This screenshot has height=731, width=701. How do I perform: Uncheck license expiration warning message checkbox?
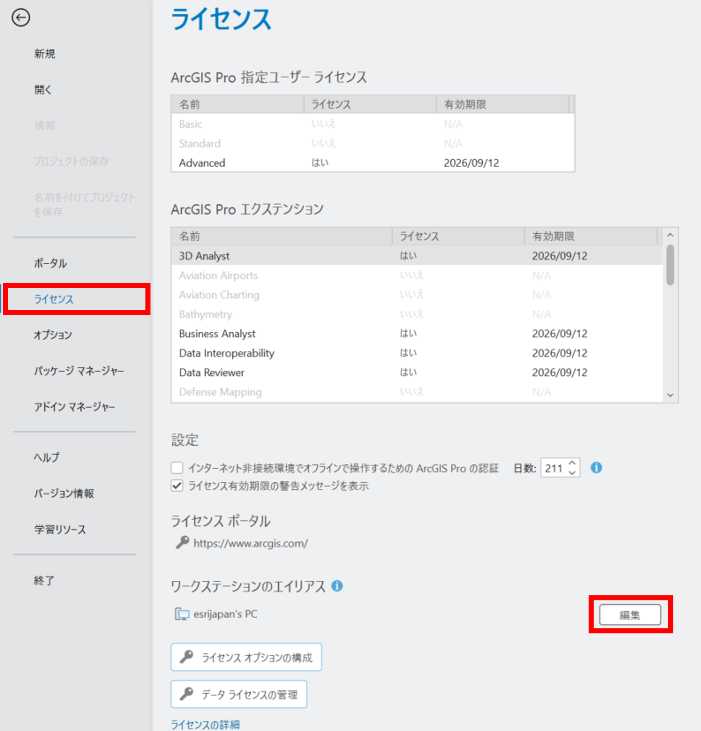tap(177, 486)
